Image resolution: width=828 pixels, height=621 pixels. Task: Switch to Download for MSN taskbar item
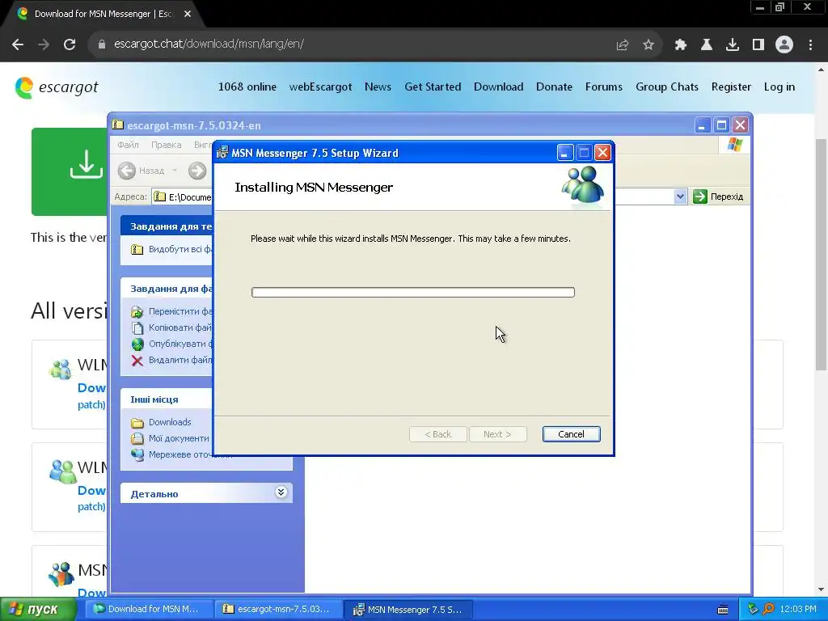pos(149,610)
